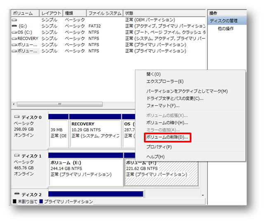Select the ボリューム (F:) 221.62 GB partition
Image resolution: width=264 pixels, height=223 pixels.
click(x=161, y=173)
